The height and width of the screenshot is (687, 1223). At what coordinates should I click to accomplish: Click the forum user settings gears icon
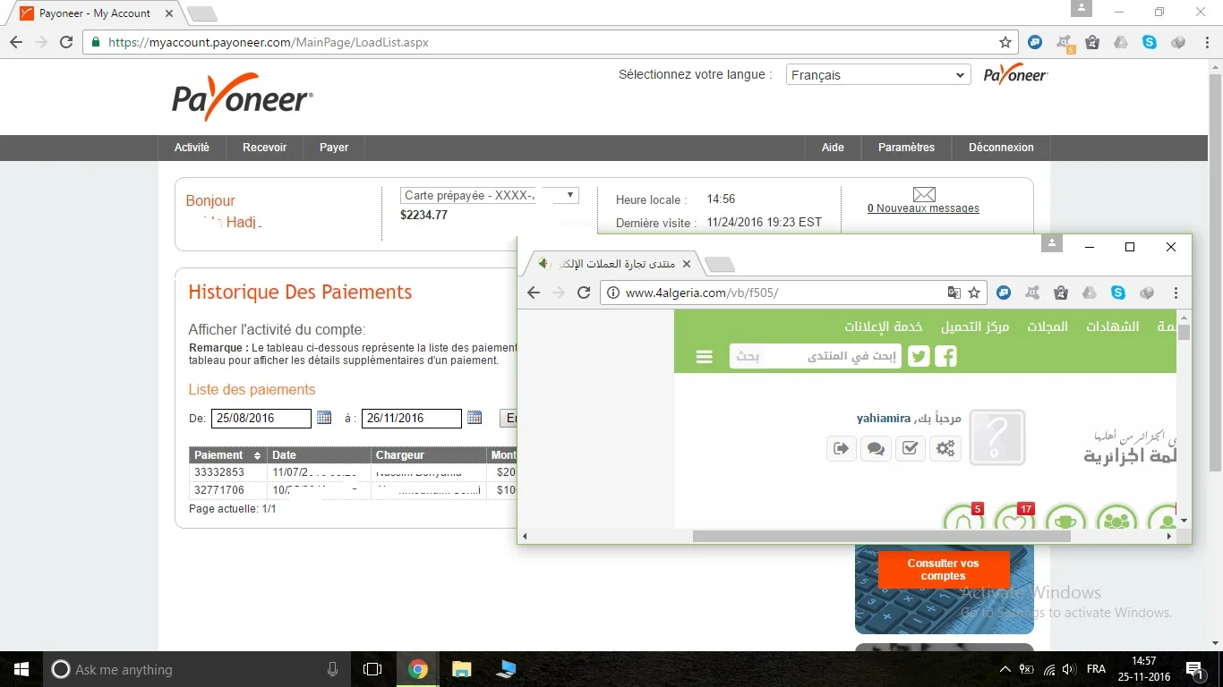point(945,449)
